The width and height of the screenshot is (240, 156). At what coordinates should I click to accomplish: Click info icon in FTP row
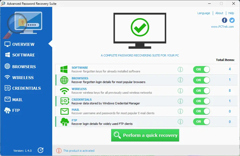[180, 122]
